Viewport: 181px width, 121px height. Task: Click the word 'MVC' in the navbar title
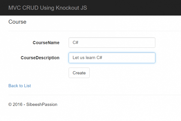pos(14,8)
